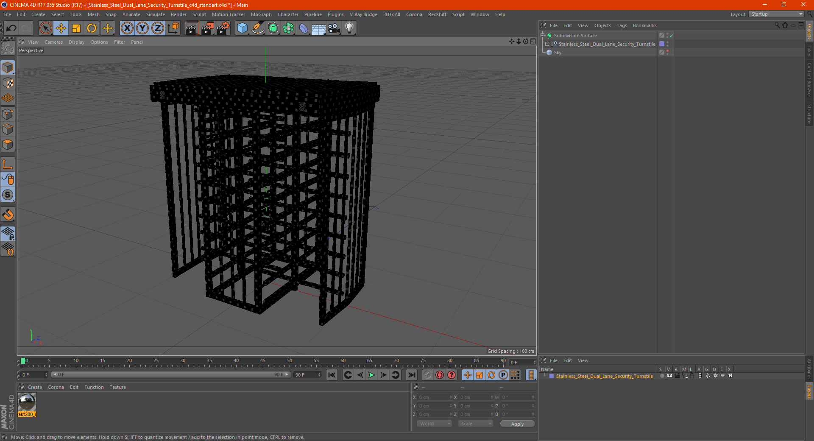This screenshot has height=441, width=814.
Task: Activate the Rotate tool
Action: point(92,28)
